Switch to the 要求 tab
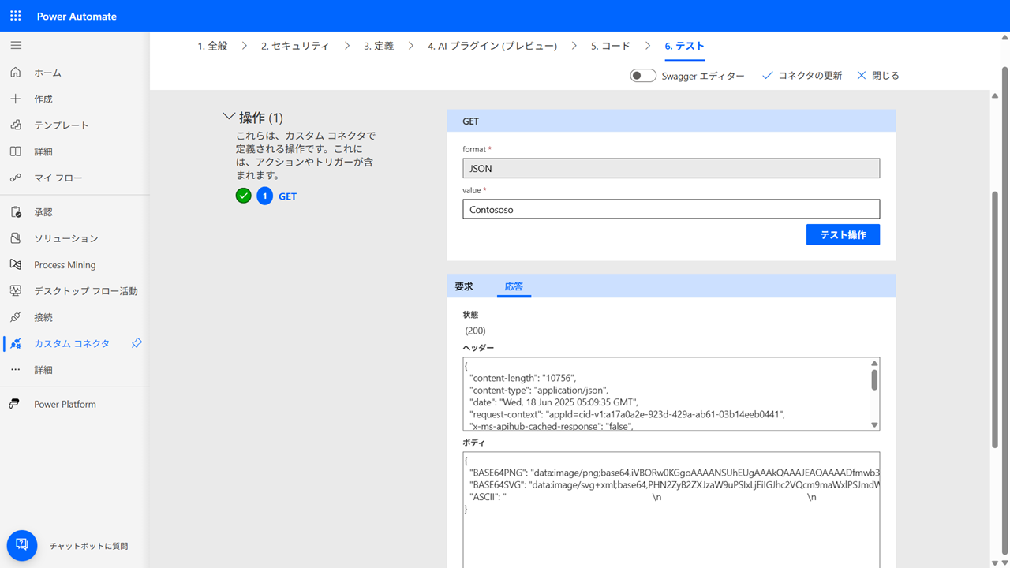This screenshot has width=1010, height=568. 464,286
